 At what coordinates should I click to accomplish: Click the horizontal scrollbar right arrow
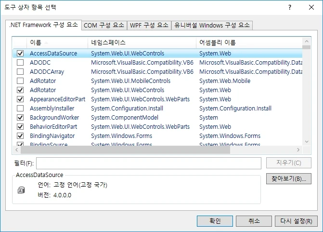pos(299,150)
